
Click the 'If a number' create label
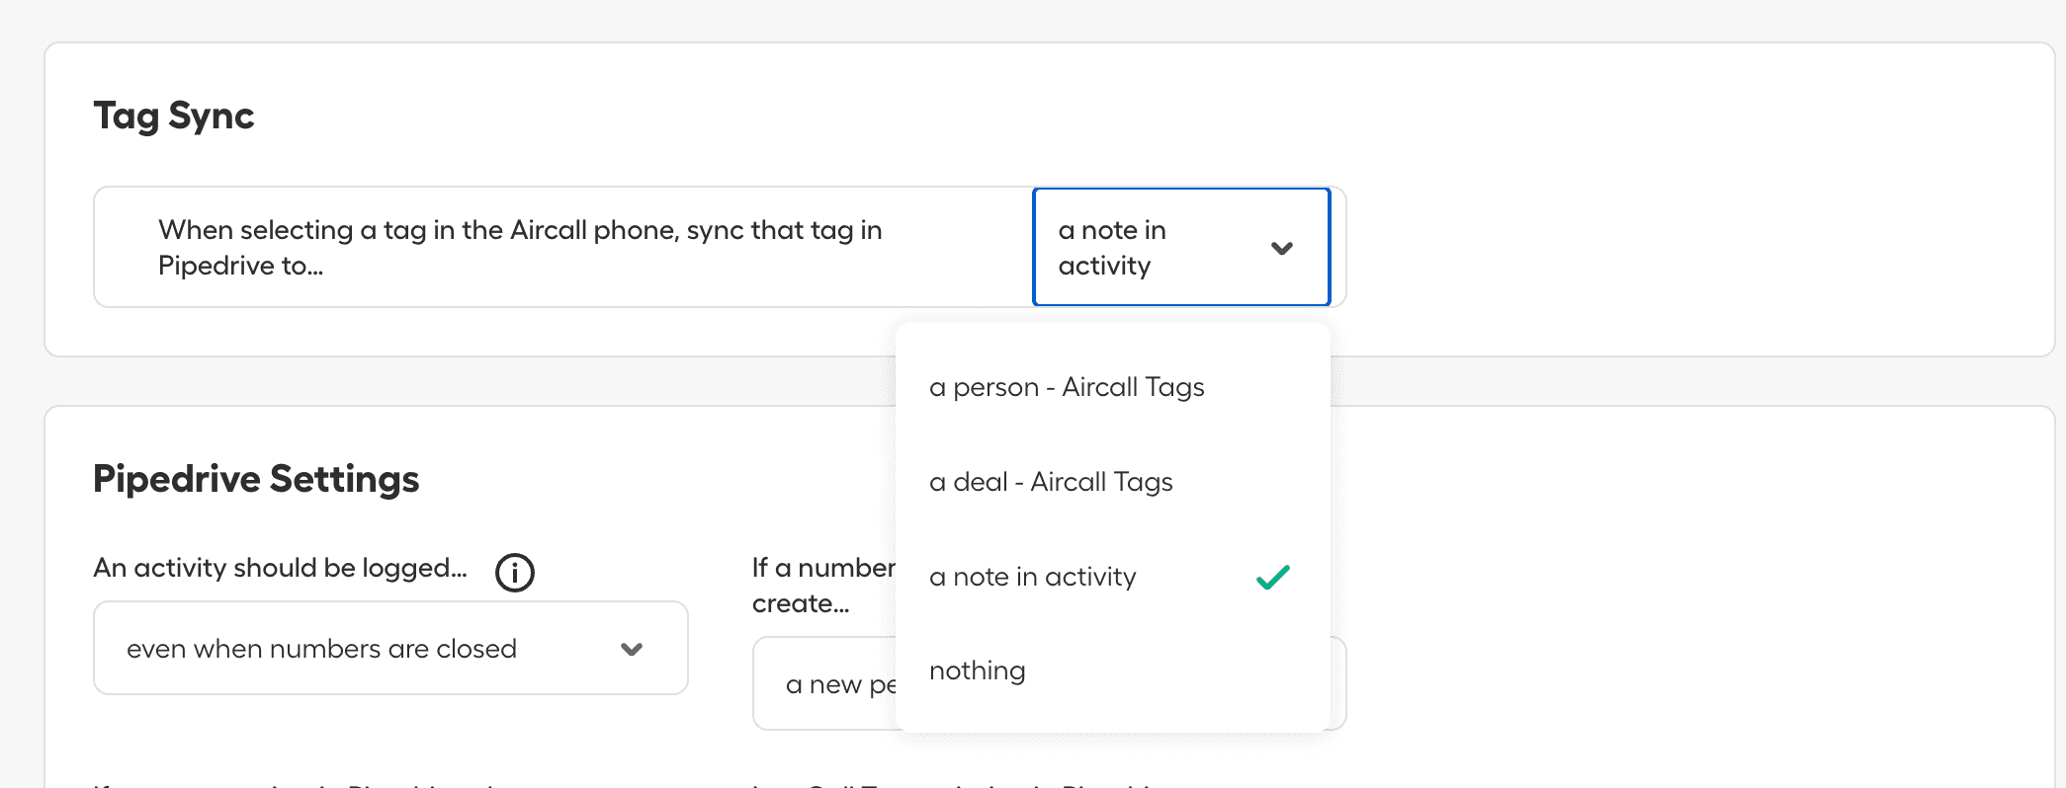point(823,586)
